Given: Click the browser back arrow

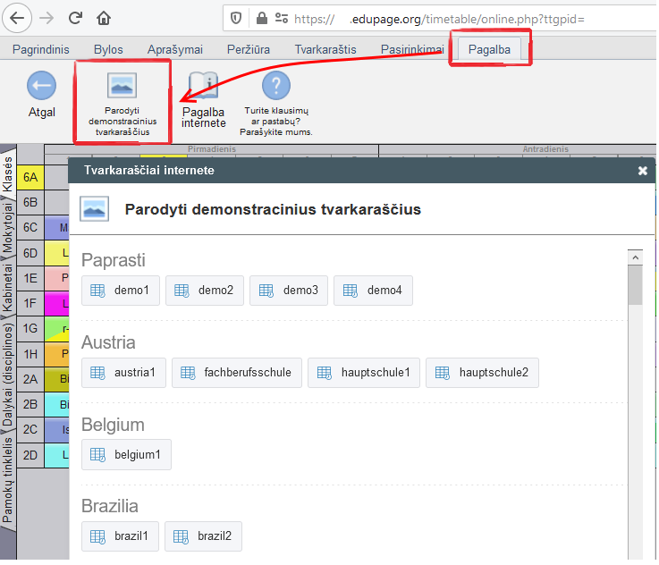Looking at the screenshot, I should coord(17,18).
